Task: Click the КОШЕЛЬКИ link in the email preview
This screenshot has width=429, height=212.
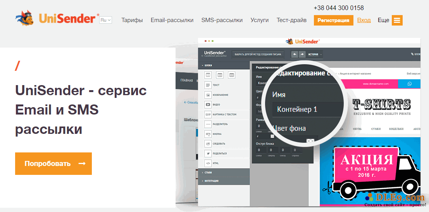Action: pos(396,129)
